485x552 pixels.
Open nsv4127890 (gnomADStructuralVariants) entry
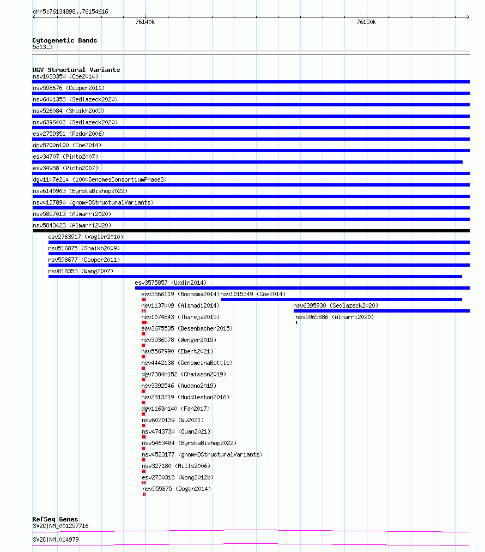(x=93, y=202)
